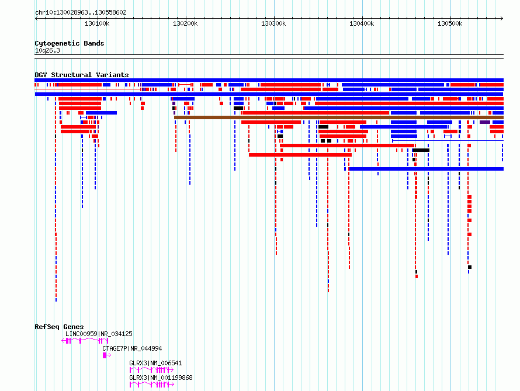Click the 130300k ruler label
Viewport: 520px width, 391px height.
(x=273, y=23)
